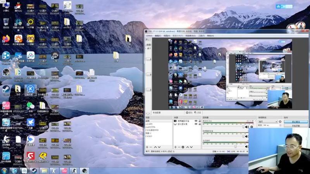This screenshot has height=174, width=310.
Task: Adjust transition duration stepper arrows
Action: tap(280, 125)
